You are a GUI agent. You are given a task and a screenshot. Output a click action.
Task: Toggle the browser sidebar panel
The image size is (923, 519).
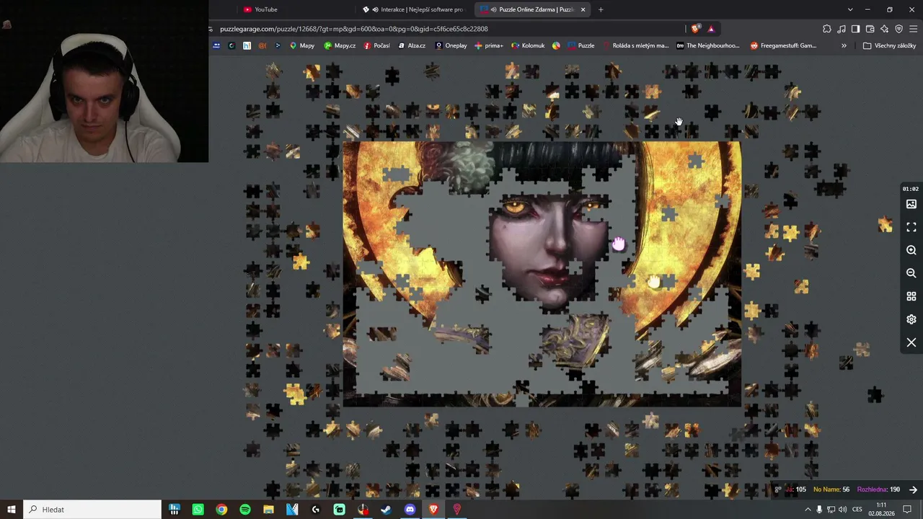click(855, 29)
